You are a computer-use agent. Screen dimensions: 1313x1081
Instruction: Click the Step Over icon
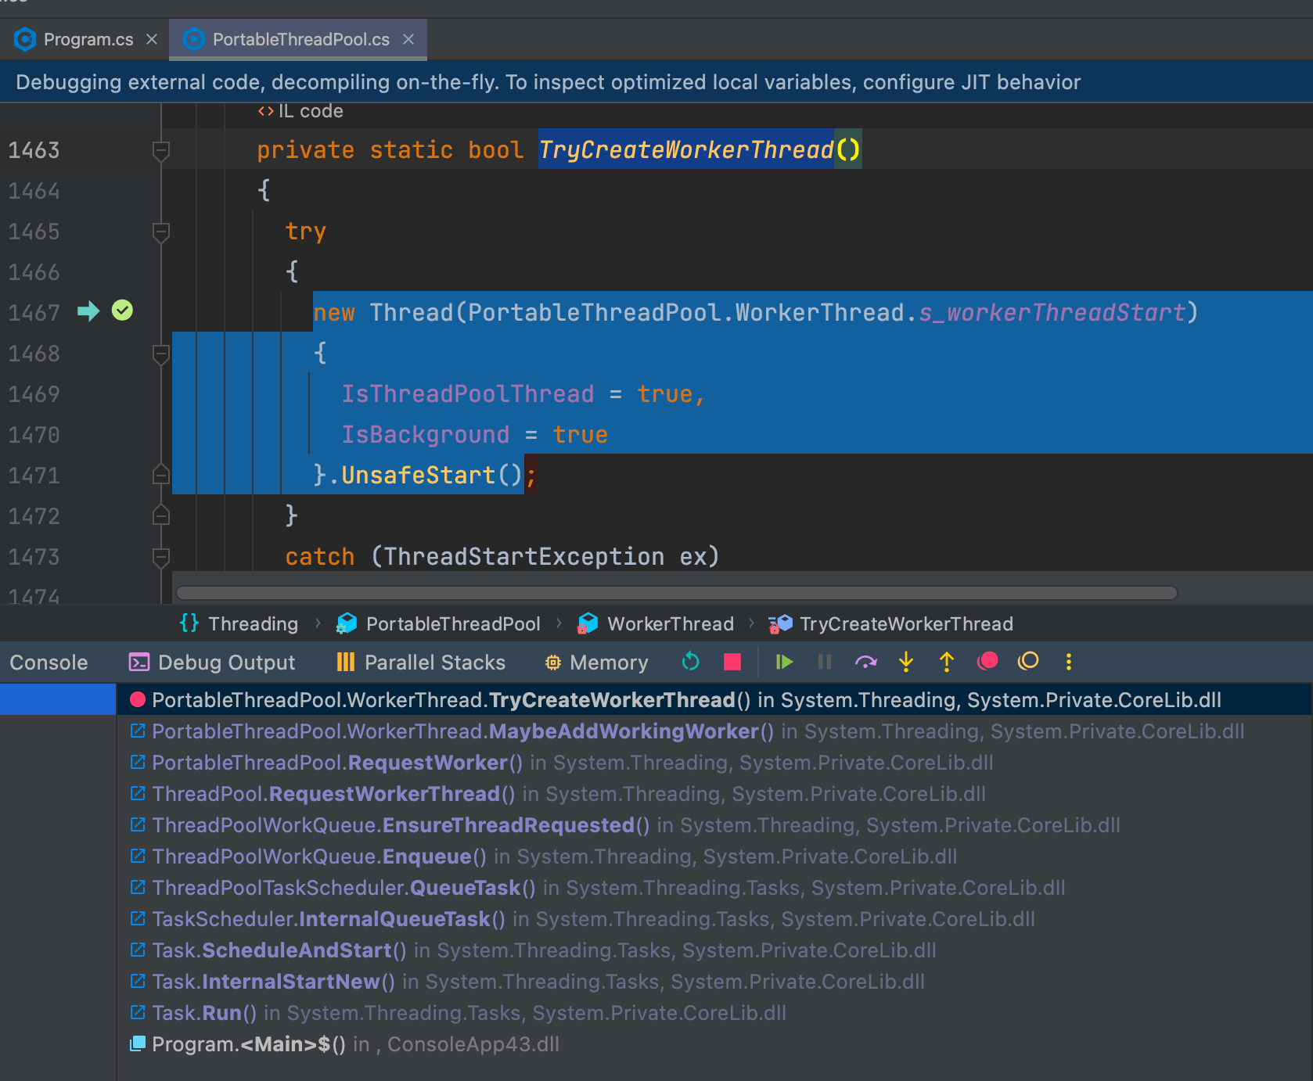pos(865,662)
